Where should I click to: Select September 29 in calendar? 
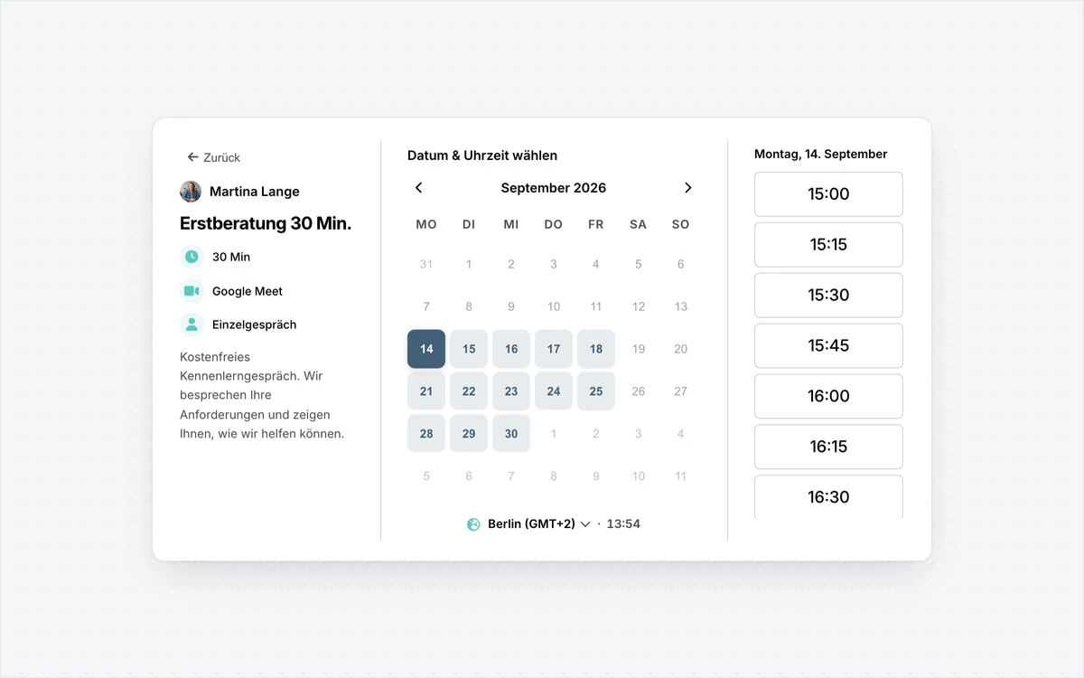469,434
